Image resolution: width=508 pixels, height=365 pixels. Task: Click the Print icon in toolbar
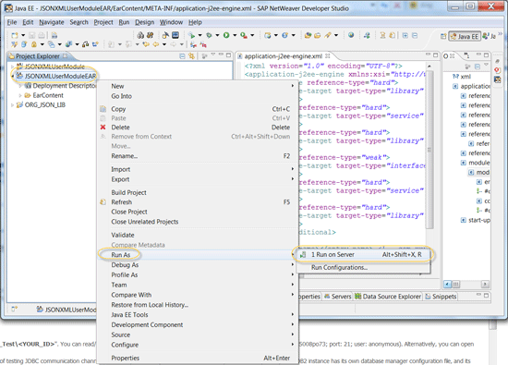pos(42,35)
